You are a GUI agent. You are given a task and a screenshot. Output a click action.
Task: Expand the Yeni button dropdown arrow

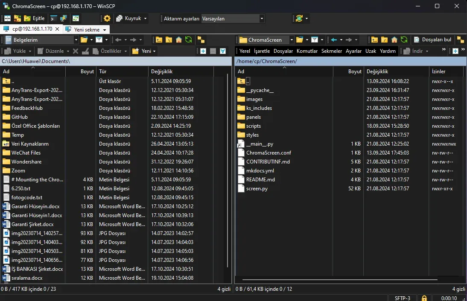(154, 51)
